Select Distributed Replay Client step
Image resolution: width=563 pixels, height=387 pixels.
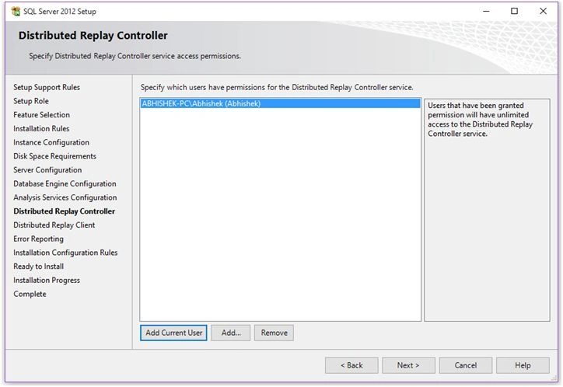click(54, 225)
